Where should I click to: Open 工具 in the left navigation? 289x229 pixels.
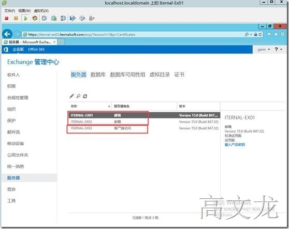(x=11, y=201)
